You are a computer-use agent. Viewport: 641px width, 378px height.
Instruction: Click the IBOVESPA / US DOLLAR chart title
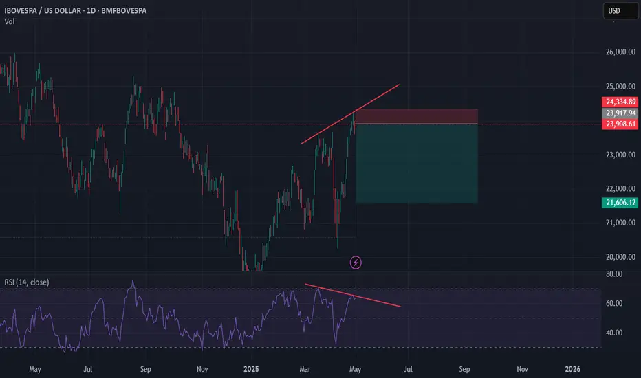point(76,10)
